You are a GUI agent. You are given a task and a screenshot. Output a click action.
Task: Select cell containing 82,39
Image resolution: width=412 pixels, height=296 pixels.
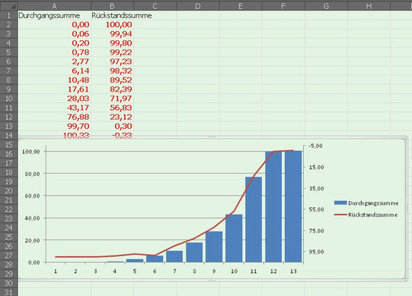(x=112, y=89)
